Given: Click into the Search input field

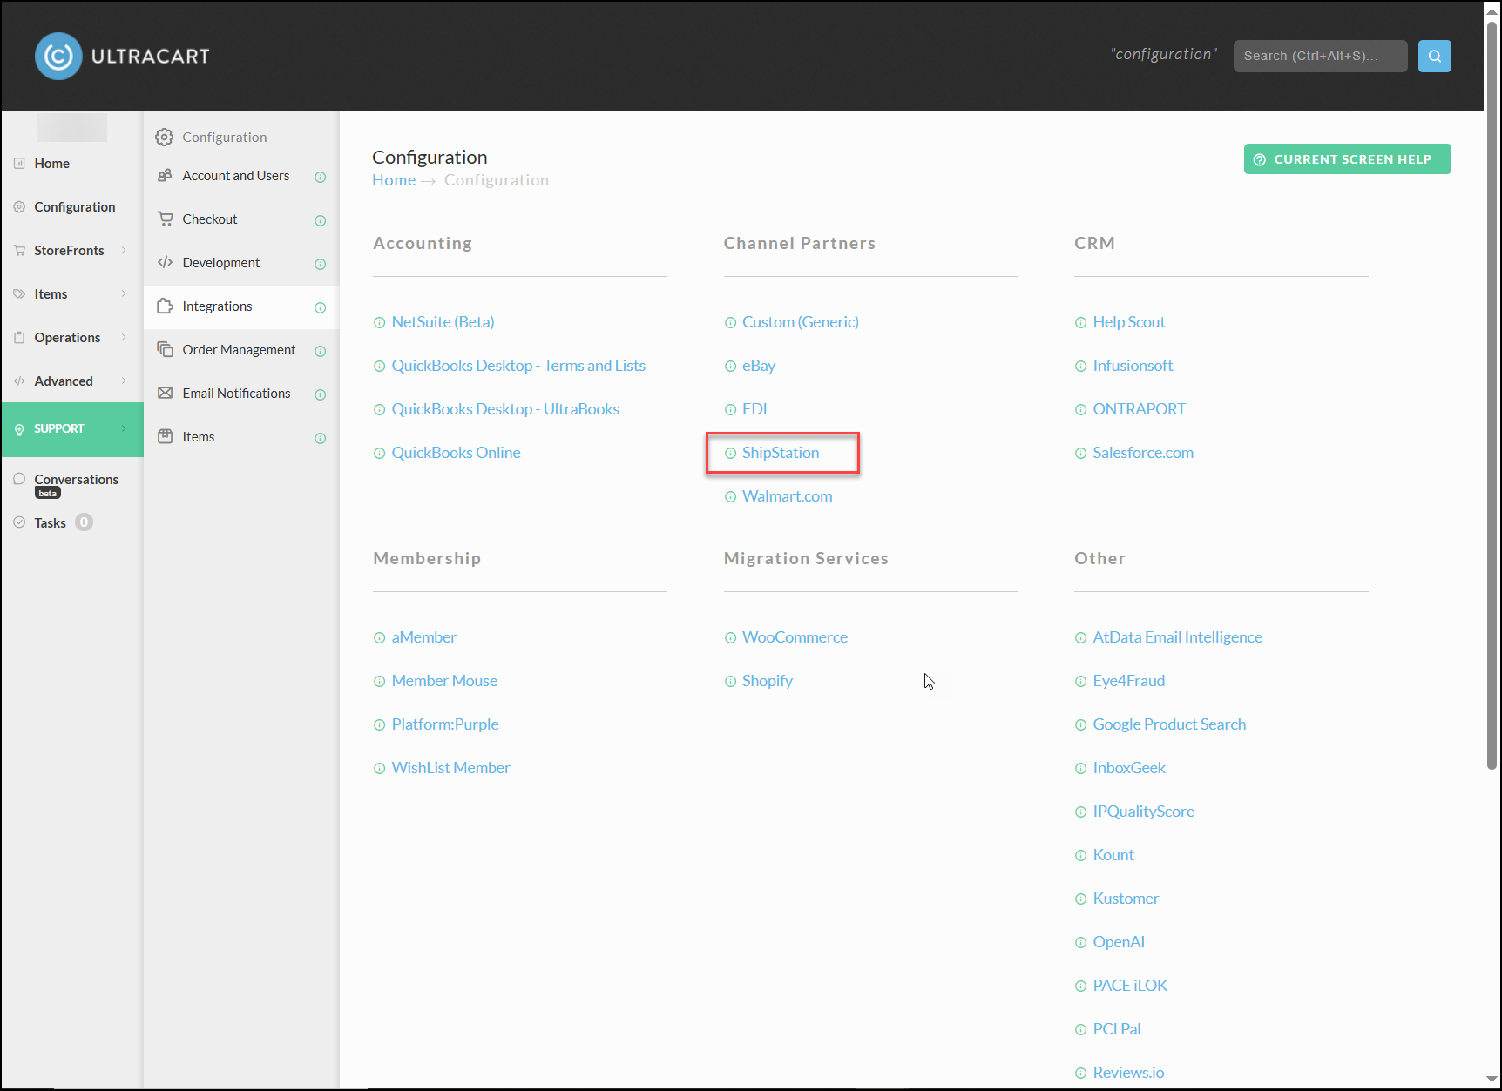Looking at the screenshot, I should (x=1320, y=56).
